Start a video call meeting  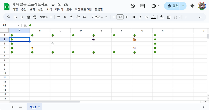tap(154, 6)
